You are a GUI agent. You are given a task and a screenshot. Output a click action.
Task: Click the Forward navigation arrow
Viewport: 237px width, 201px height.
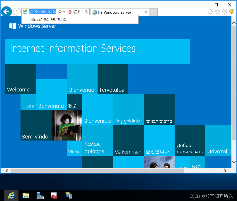click(x=16, y=12)
